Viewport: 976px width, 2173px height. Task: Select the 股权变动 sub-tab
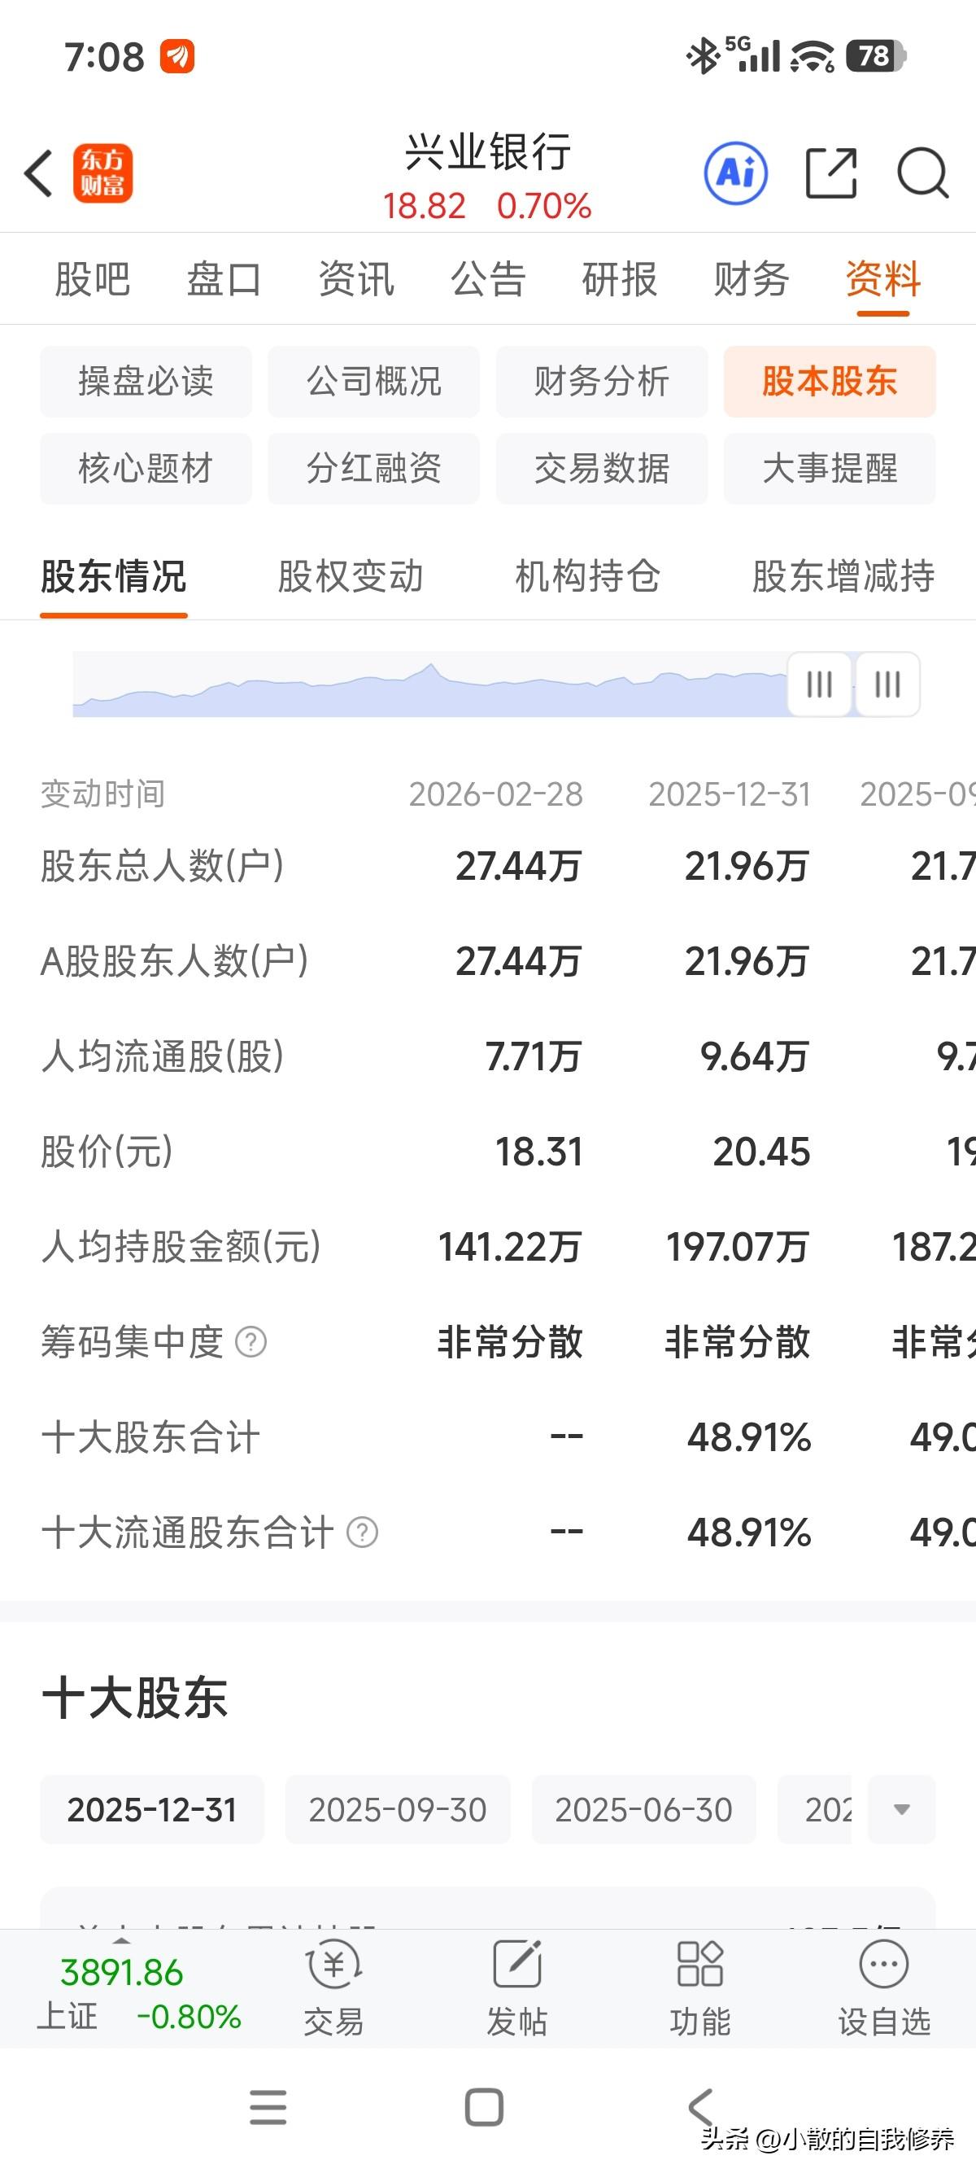pyautogui.click(x=351, y=577)
